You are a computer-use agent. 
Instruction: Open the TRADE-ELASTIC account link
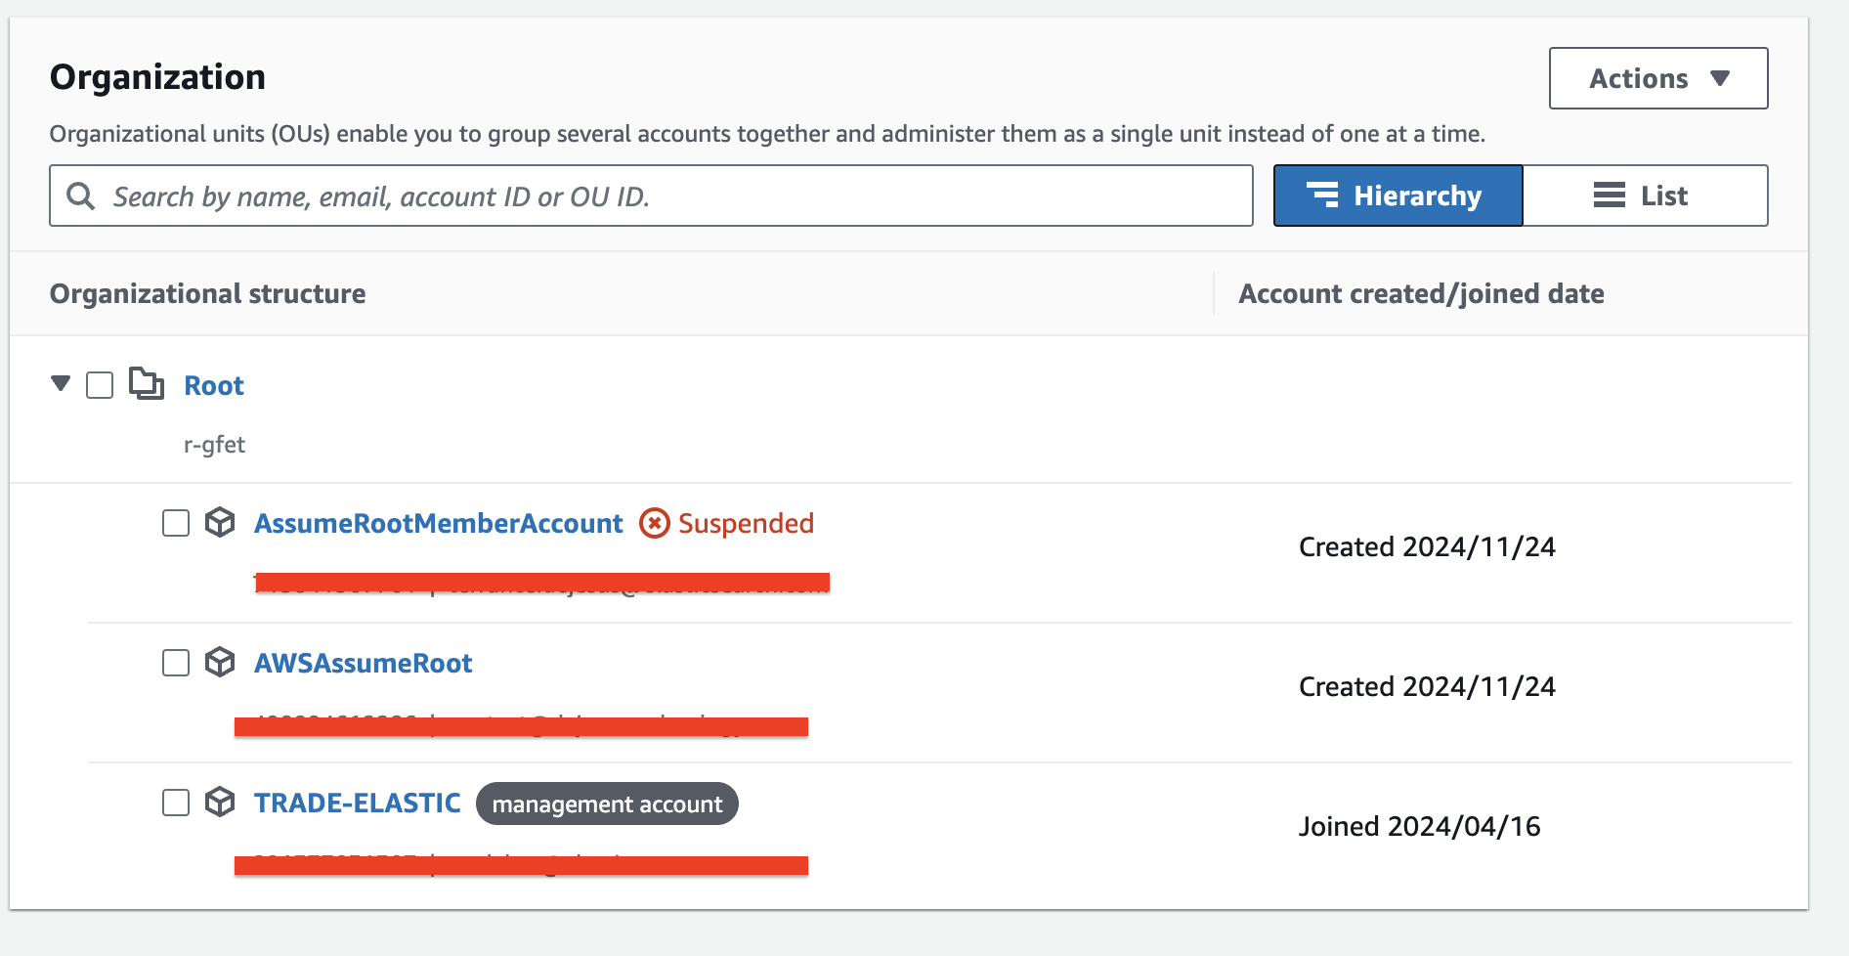(358, 804)
